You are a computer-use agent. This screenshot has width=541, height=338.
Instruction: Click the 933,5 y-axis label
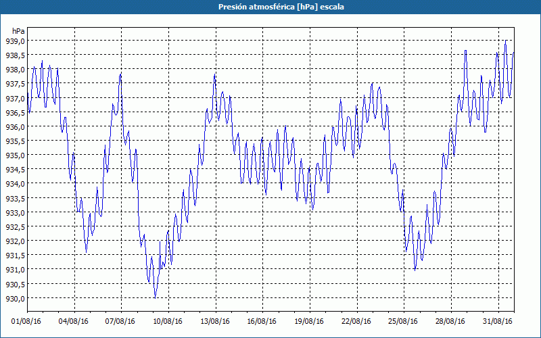[x=15, y=198]
